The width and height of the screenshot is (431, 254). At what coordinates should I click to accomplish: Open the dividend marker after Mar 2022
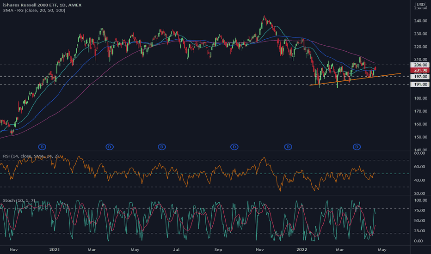coord(357,147)
